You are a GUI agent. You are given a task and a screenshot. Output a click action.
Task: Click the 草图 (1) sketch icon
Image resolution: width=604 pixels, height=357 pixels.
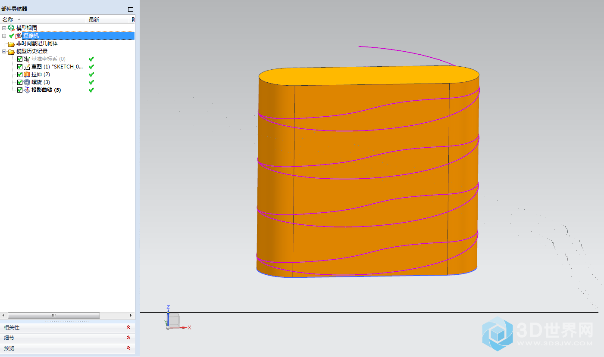(x=27, y=67)
